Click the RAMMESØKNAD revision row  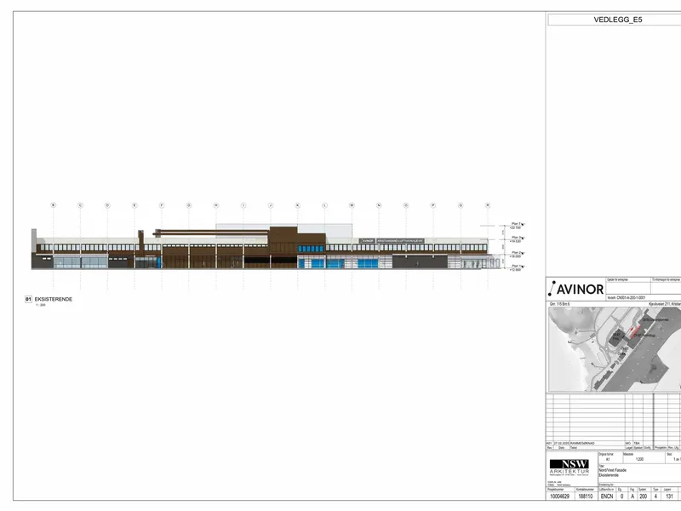tap(613, 443)
